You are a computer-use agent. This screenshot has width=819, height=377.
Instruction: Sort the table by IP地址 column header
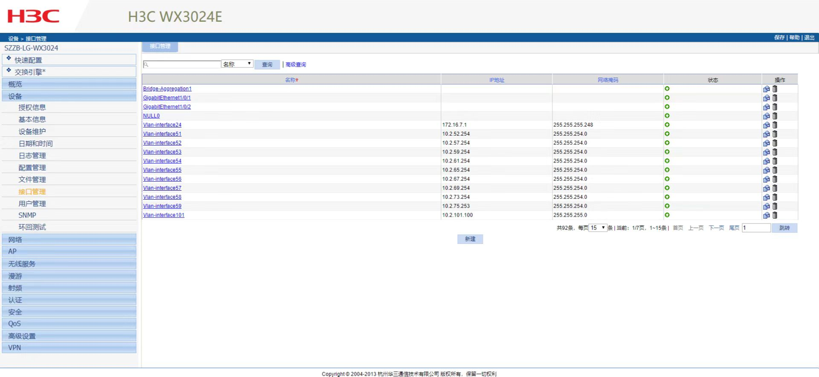click(x=497, y=80)
